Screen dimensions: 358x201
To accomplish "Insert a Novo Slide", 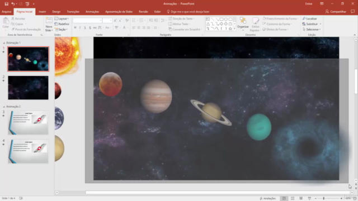I will click(49, 25).
